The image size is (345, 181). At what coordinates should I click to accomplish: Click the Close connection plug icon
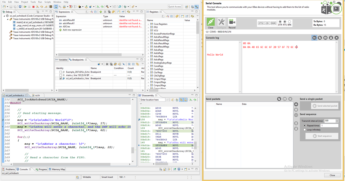(x=210, y=22)
